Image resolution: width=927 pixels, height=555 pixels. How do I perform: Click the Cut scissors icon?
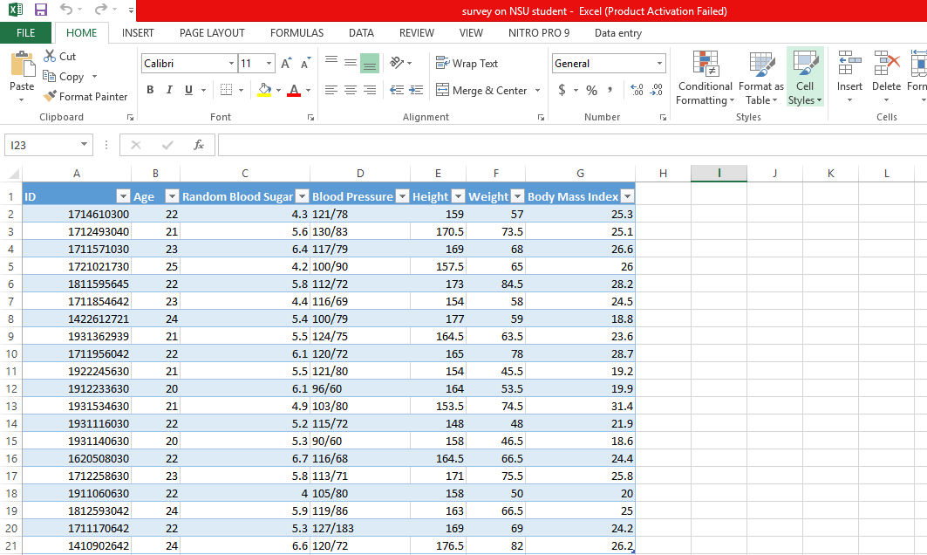(x=51, y=57)
